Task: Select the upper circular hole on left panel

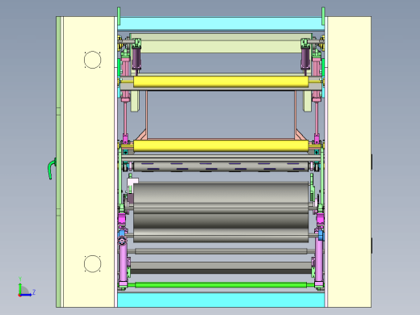Action: point(92,60)
